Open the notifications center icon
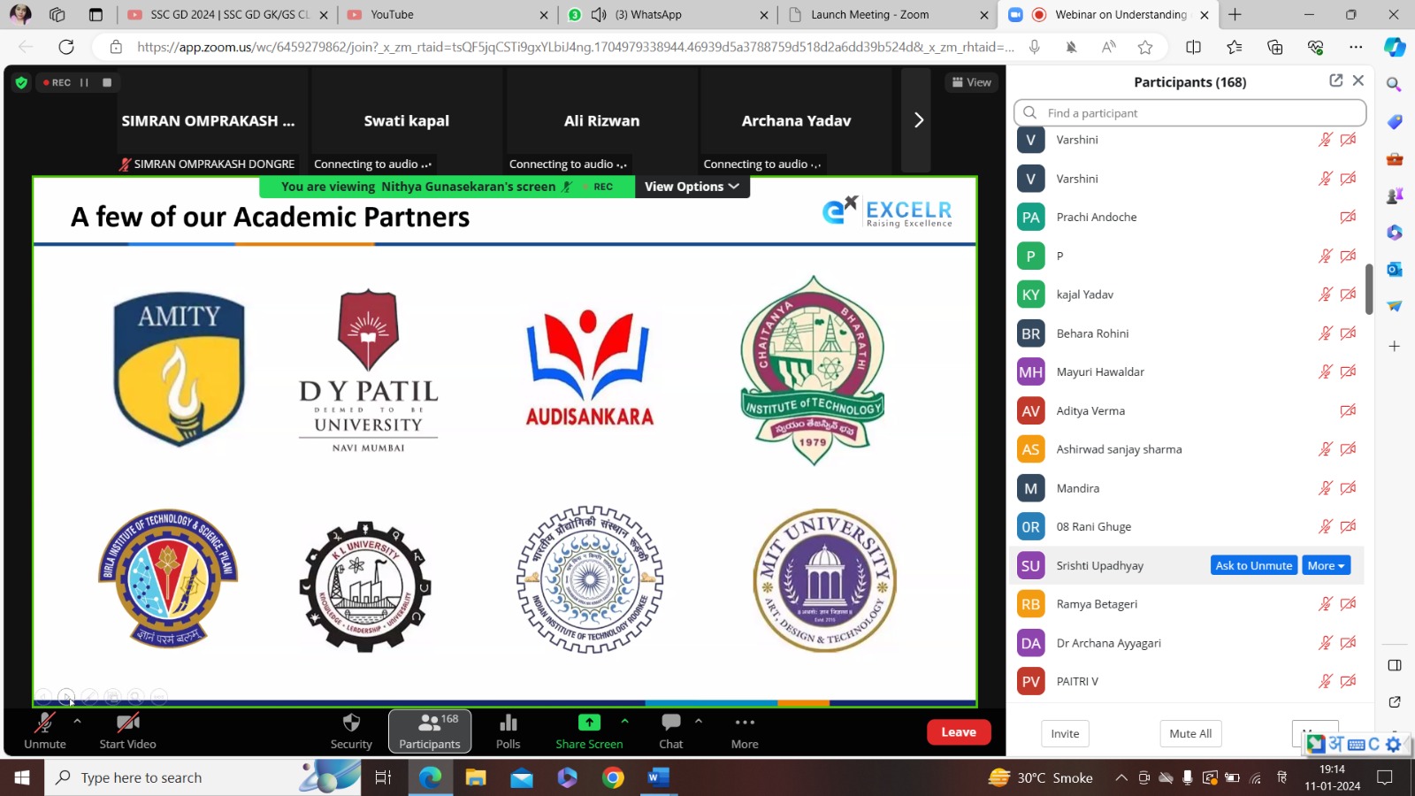Image resolution: width=1415 pixels, height=796 pixels. point(1385,777)
